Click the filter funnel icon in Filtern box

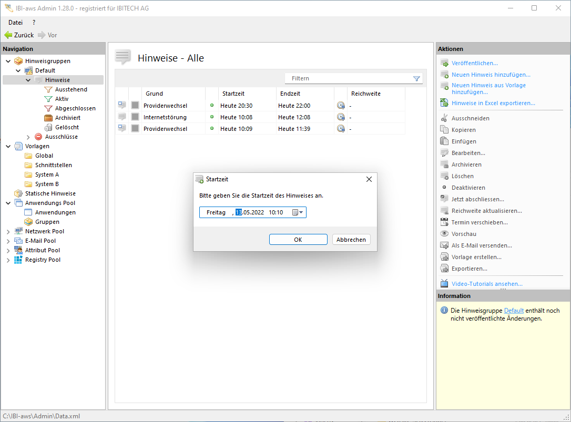point(416,79)
